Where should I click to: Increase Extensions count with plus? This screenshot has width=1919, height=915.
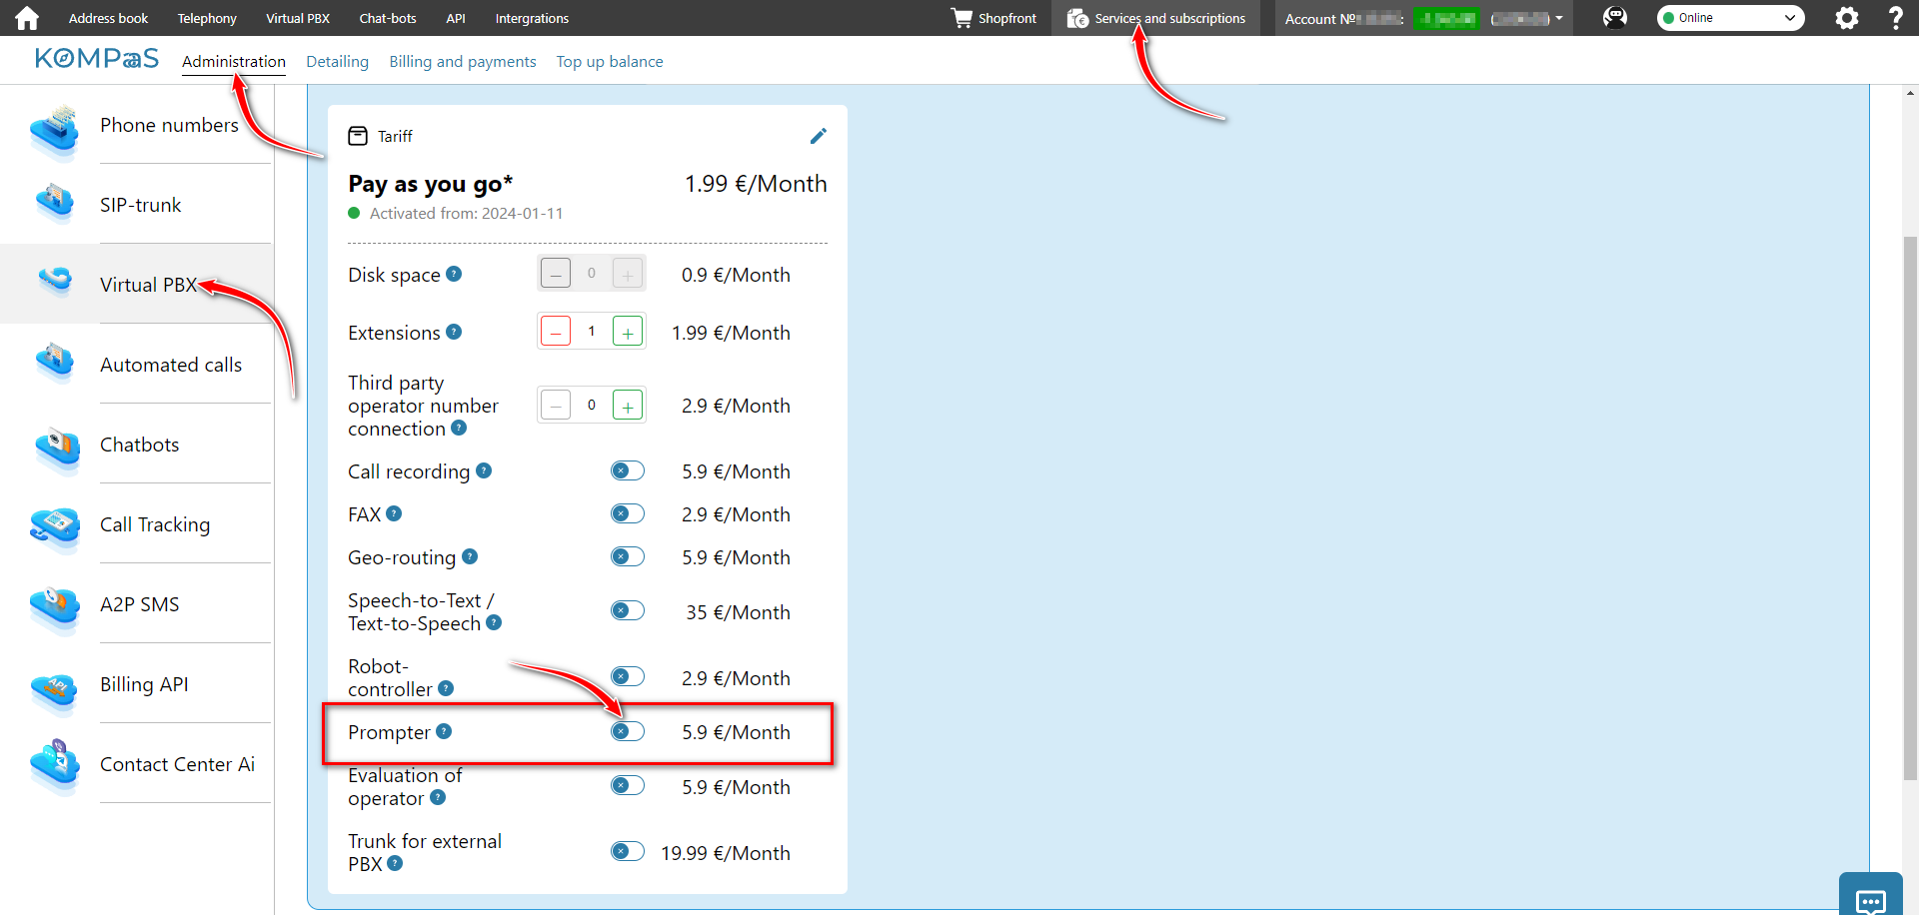628,332
